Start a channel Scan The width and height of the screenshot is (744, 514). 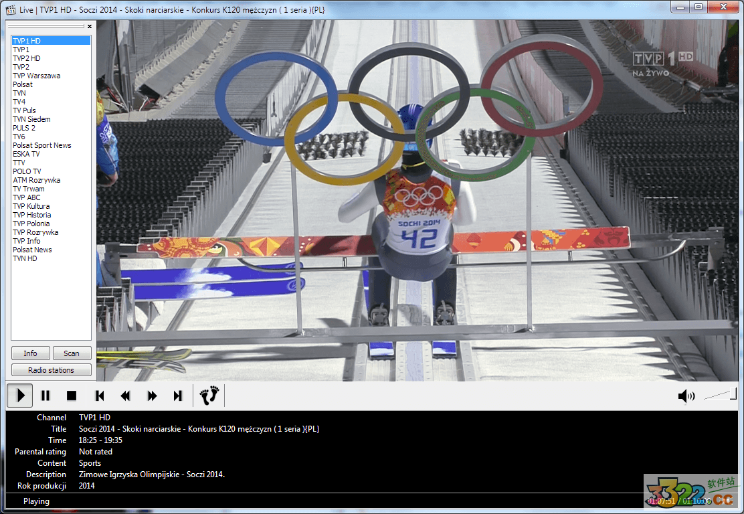pos(71,353)
